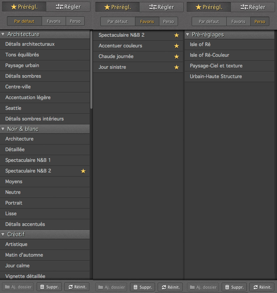Viewport: 277px width, 293px height.
Task: Unfavorite the star on Spectaculaire N&B 2 in the left list
Action: click(x=83, y=171)
